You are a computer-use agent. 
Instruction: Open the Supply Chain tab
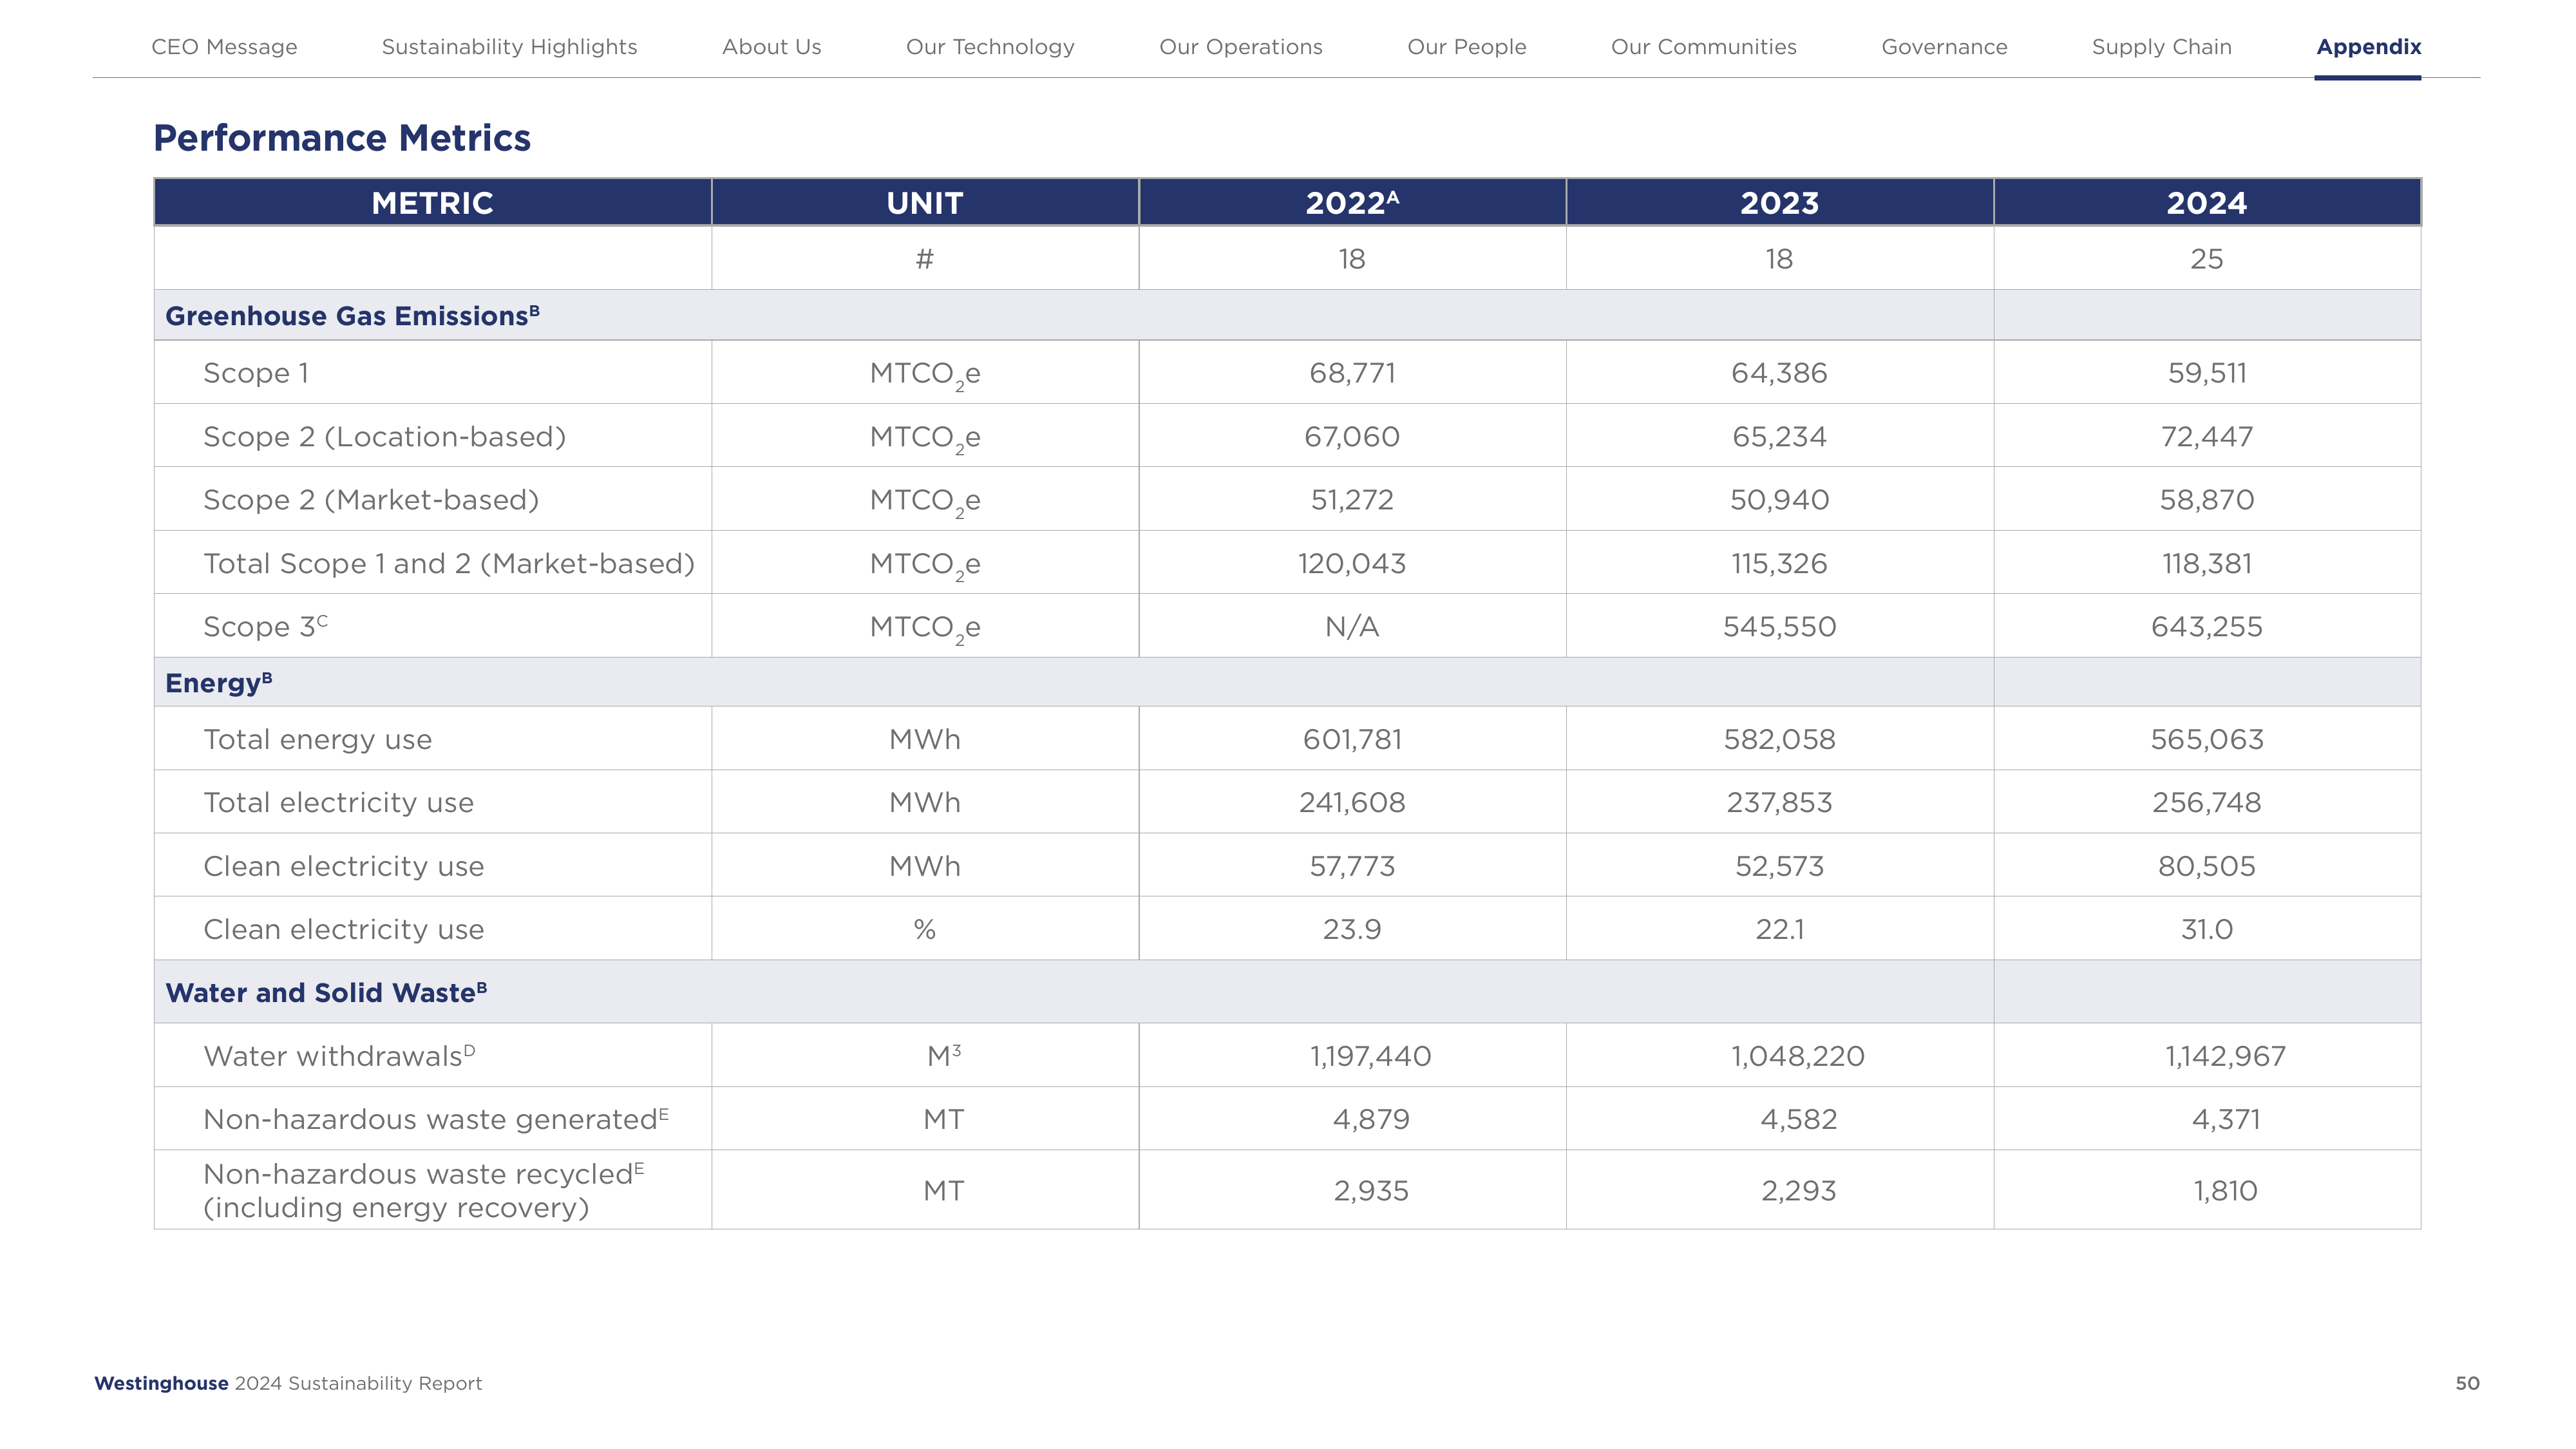(2161, 47)
